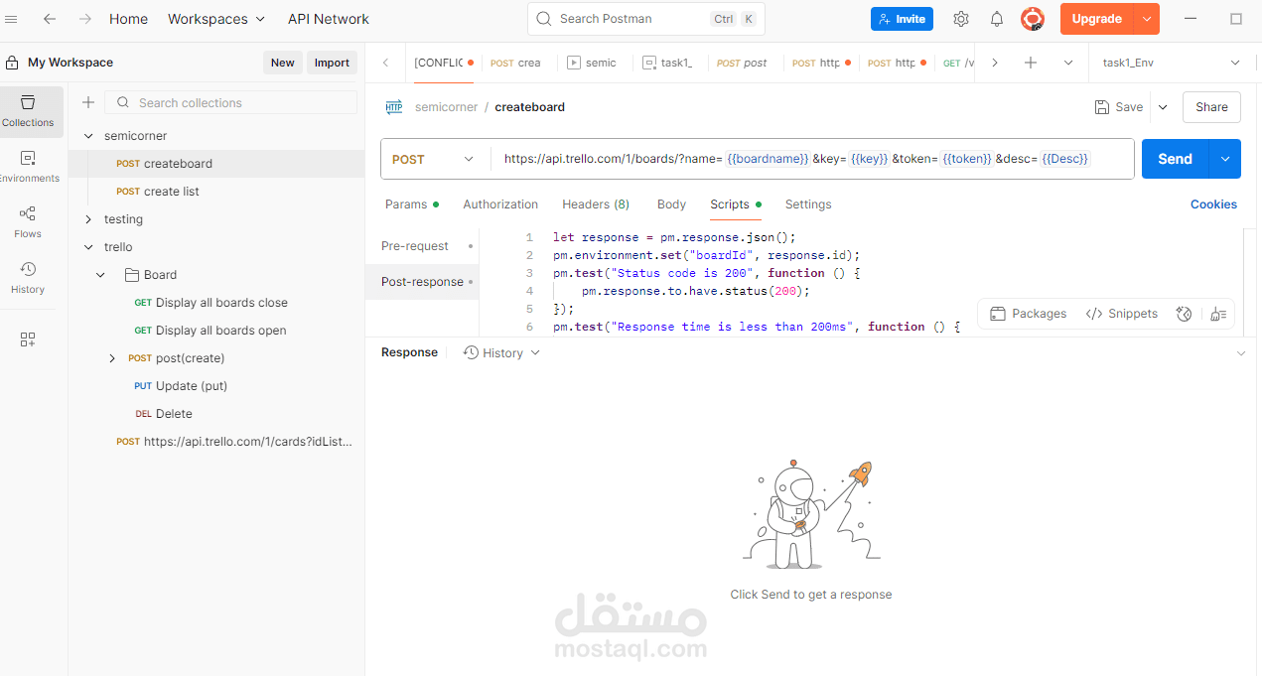Open the task1_Env environment selector
Image resolution: width=1262 pixels, height=676 pixels.
(1172, 63)
